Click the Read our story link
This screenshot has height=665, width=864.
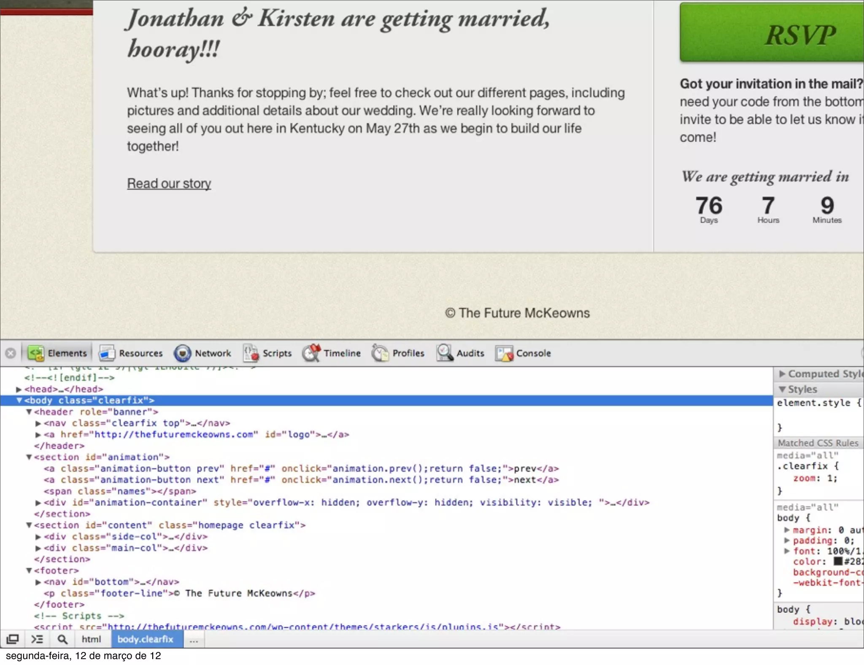[x=169, y=184]
